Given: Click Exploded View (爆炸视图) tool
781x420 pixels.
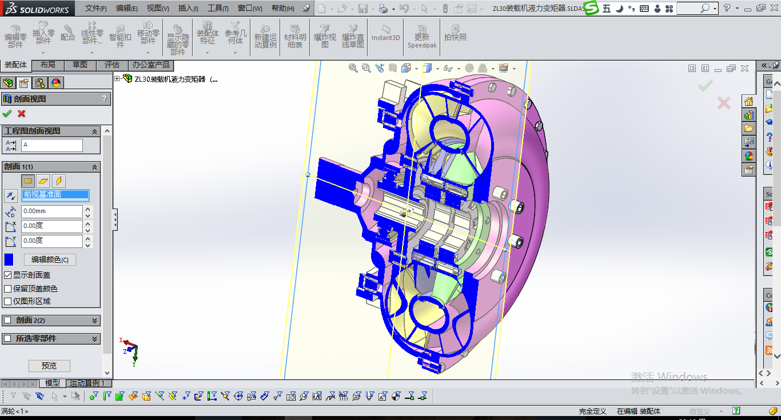Looking at the screenshot, I should pos(325,37).
